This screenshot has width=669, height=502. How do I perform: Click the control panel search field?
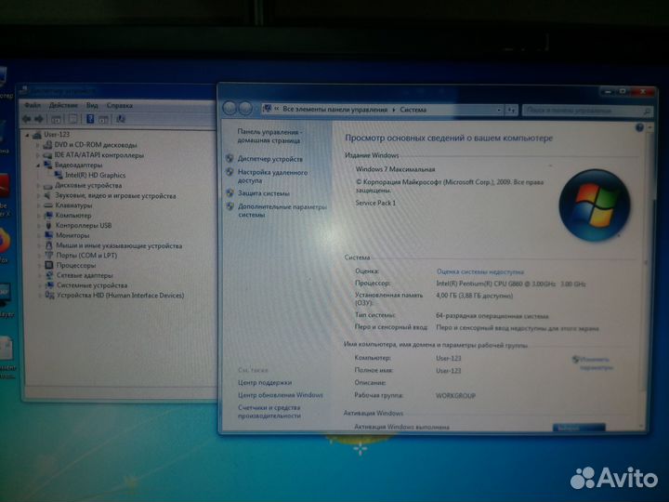point(586,111)
